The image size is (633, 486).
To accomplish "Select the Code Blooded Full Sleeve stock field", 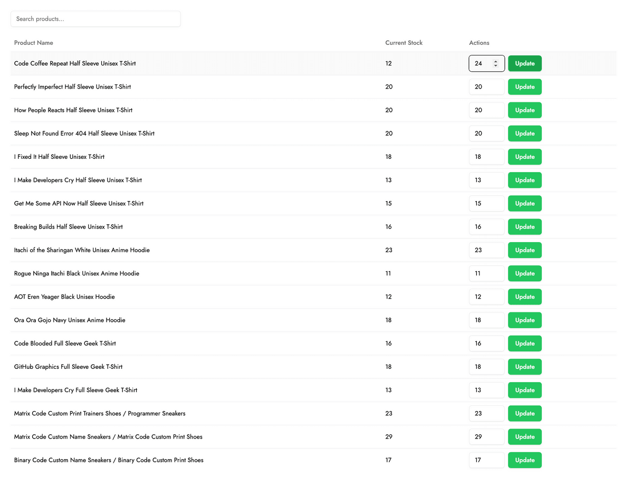I will 486,344.
